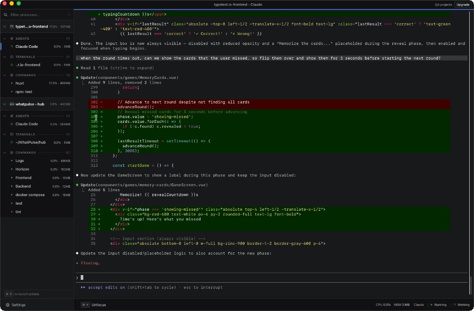Click the highlighted user prompt about round timeout
This screenshot has height=311, width=474.
point(272,58)
